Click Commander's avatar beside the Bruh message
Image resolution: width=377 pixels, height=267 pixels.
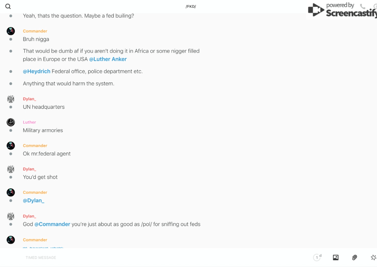click(11, 31)
